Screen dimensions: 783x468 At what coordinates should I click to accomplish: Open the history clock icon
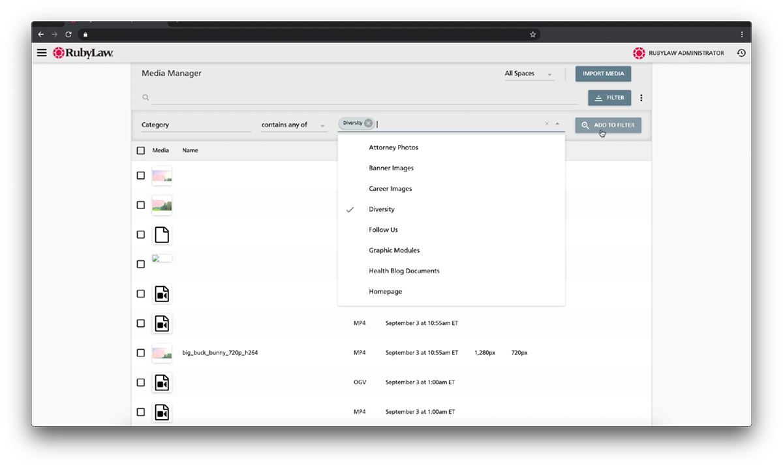(741, 53)
